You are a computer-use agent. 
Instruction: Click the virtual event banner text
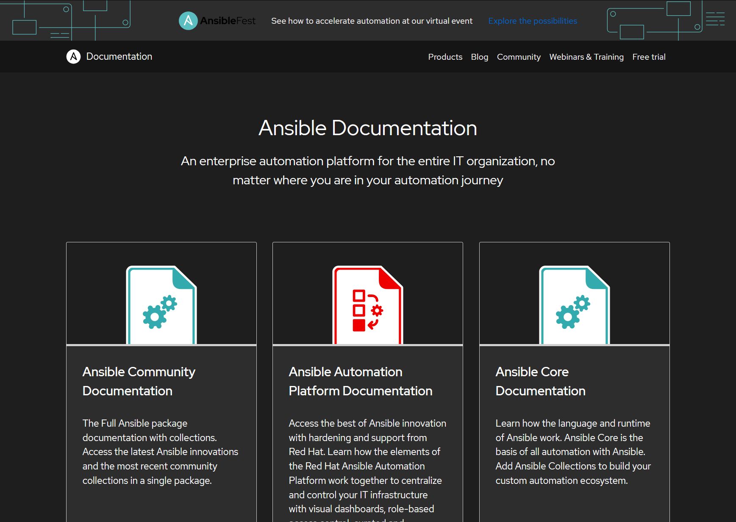(x=372, y=21)
